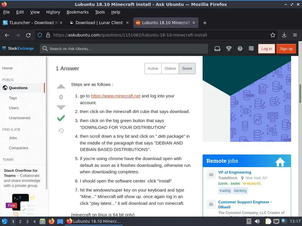
Task: Sort answers by Oldest
Action: coord(170,69)
